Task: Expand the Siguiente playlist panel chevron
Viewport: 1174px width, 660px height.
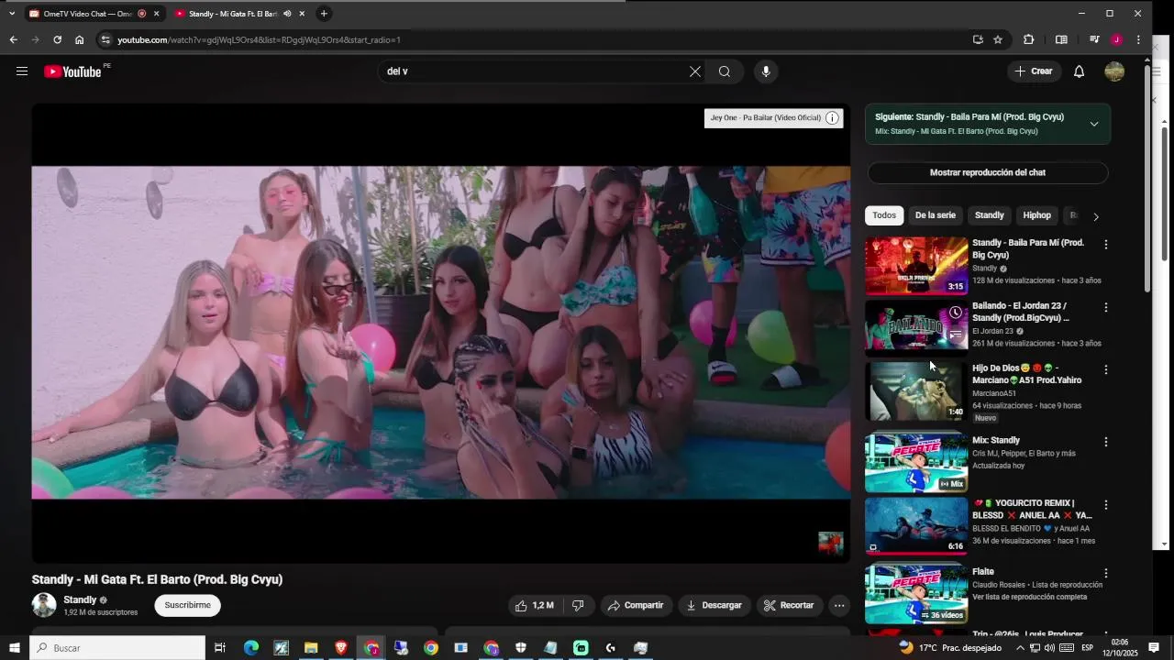Action: (1094, 124)
